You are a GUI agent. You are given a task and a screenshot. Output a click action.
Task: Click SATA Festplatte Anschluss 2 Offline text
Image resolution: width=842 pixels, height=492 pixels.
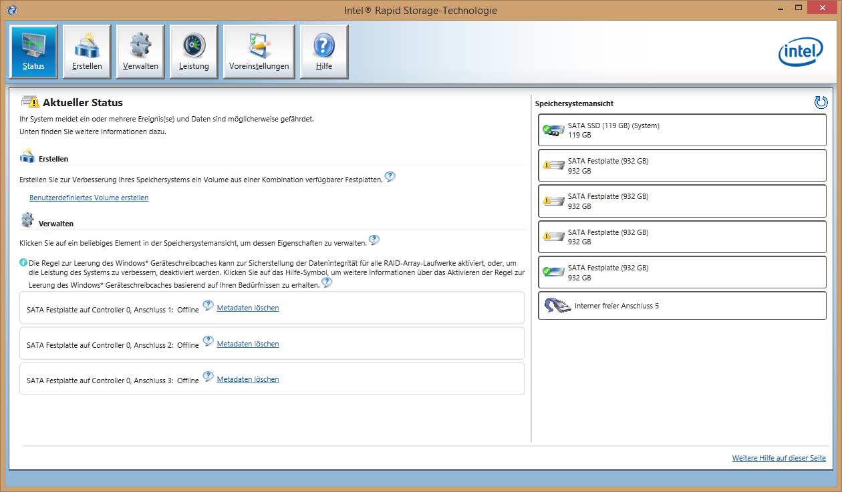tap(113, 345)
